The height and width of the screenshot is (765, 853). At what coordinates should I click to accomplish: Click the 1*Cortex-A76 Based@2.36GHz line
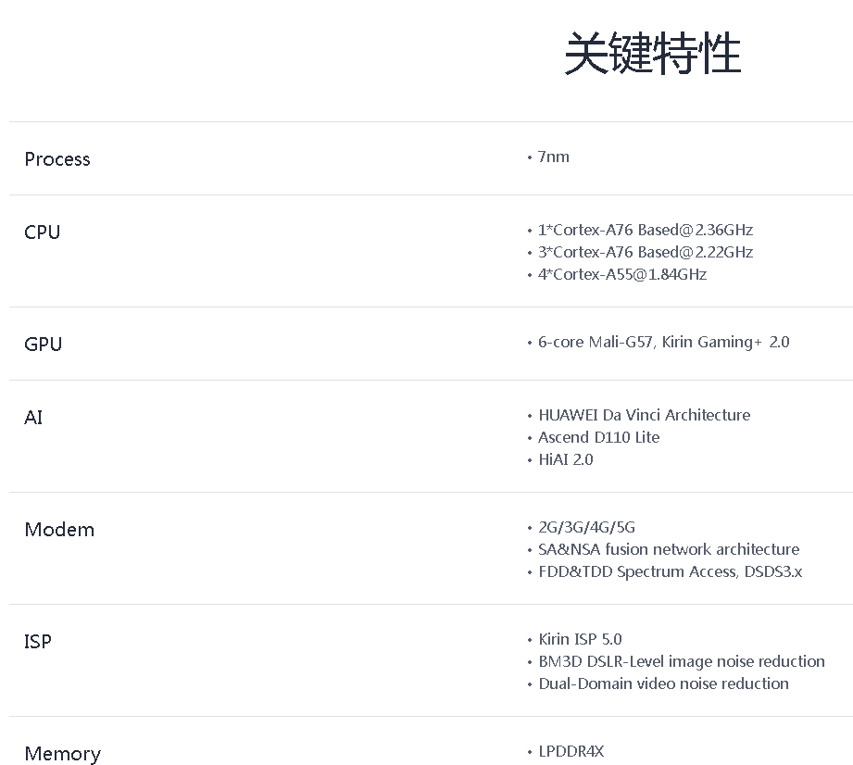646,230
